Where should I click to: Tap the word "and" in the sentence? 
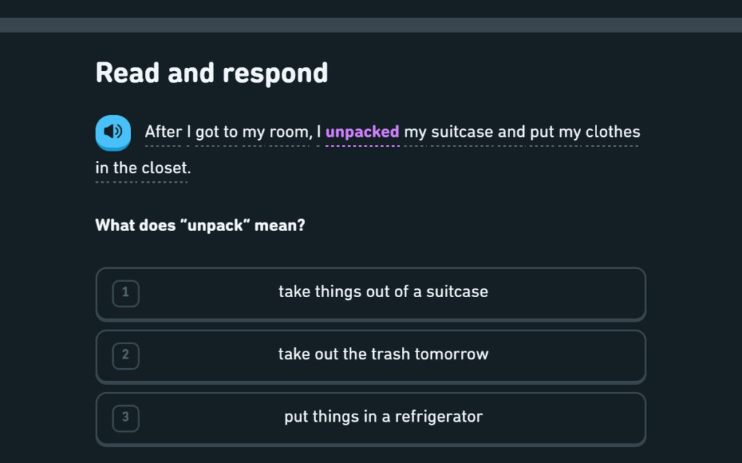[511, 132]
